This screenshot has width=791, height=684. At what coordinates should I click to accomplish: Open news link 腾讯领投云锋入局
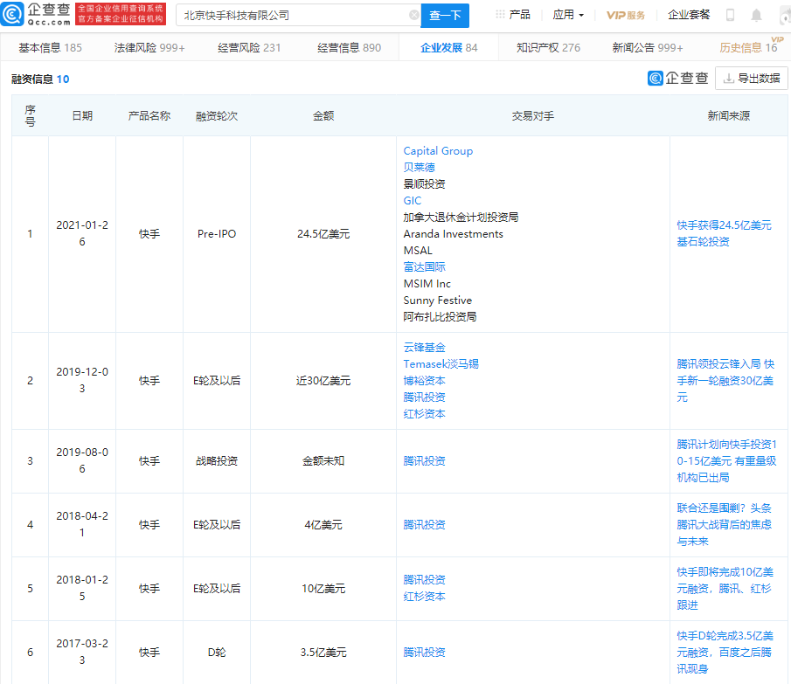tap(725, 381)
